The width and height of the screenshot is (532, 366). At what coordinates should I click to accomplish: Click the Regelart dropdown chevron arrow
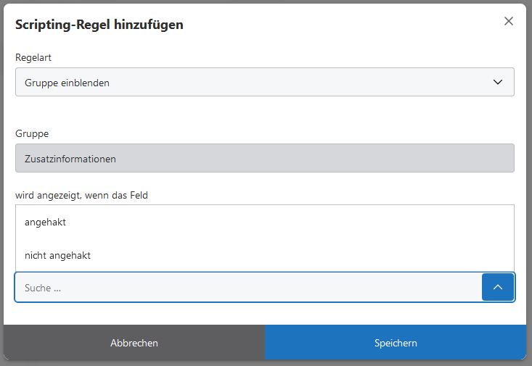[x=498, y=83]
